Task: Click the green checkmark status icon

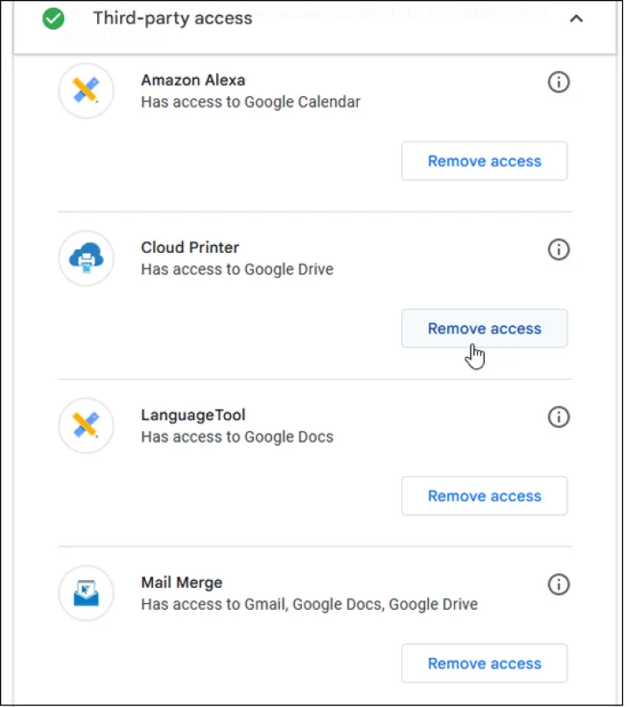Action: click(54, 18)
